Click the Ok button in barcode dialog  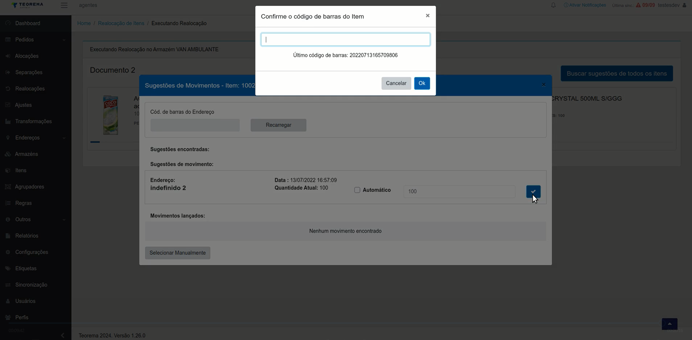pyautogui.click(x=422, y=83)
